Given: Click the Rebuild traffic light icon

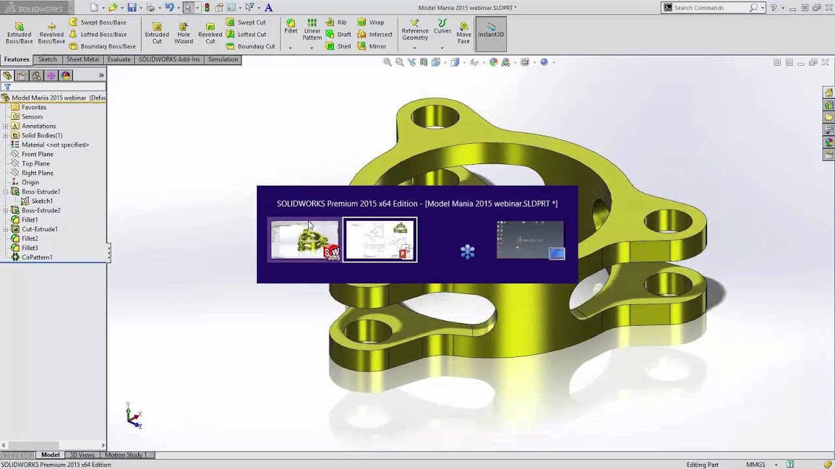Looking at the screenshot, I should click(x=207, y=7).
